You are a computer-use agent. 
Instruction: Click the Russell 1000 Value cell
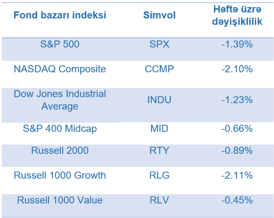pos(60,200)
